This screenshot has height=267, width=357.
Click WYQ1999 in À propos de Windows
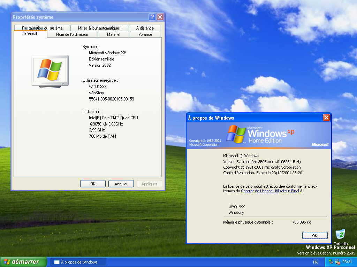tap(237, 207)
